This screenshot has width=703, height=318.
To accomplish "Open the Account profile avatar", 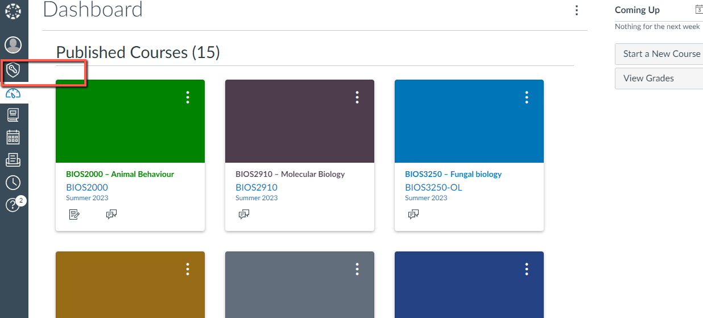I will click(13, 44).
